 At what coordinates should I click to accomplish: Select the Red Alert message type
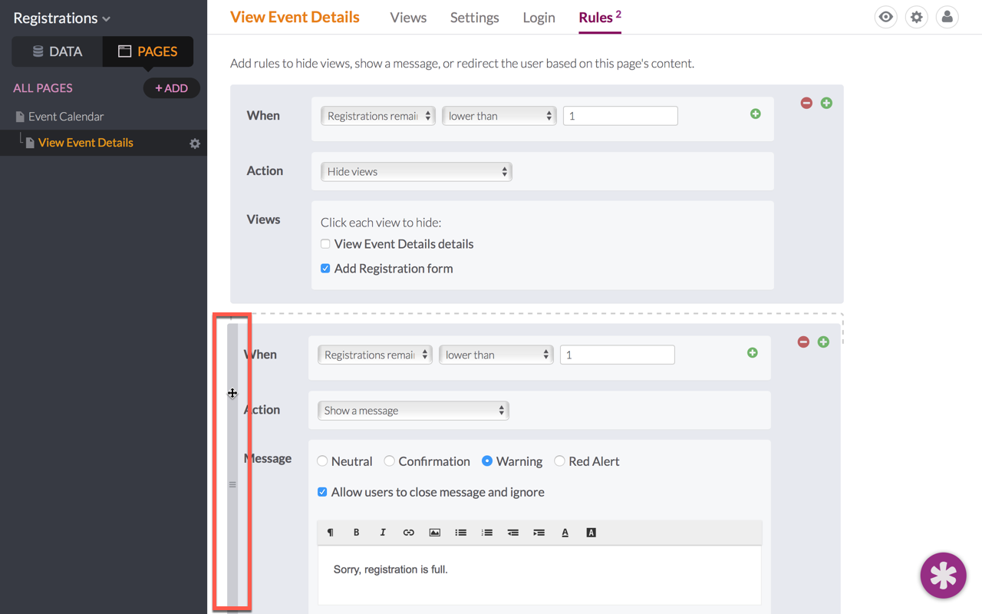560,461
